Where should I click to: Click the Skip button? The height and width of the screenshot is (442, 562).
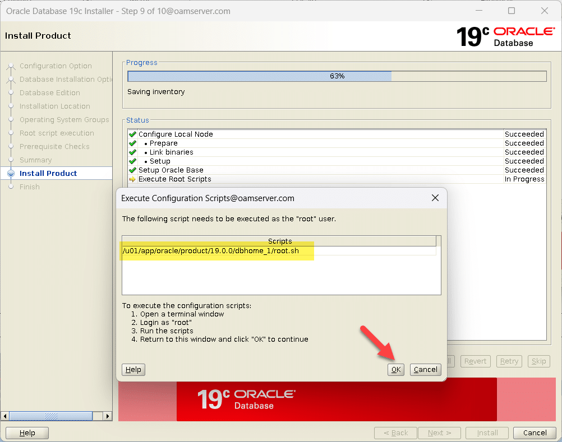pyautogui.click(x=538, y=361)
